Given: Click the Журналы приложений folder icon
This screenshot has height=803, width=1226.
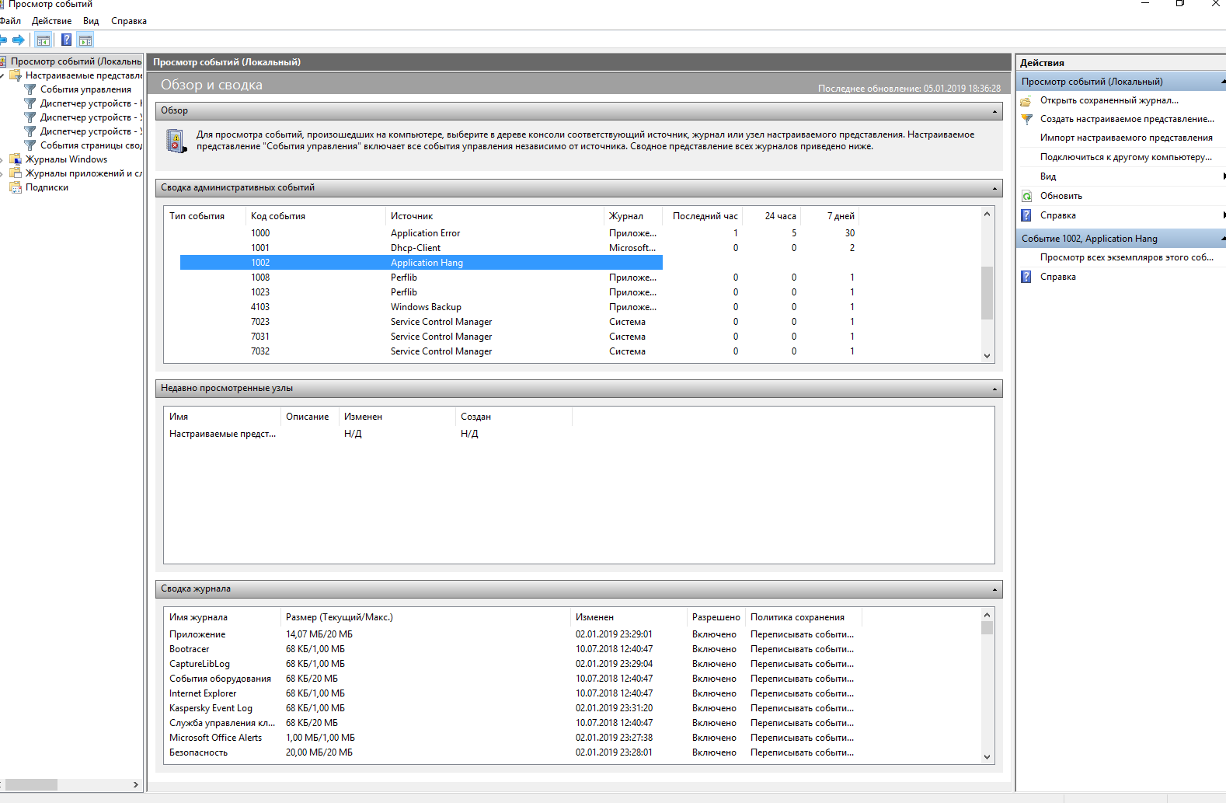Looking at the screenshot, I should (x=16, y=173).
